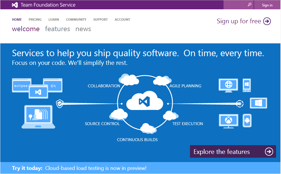
Task: Click the cloud above Continuous Builds
Action: [x=148, y=128]
